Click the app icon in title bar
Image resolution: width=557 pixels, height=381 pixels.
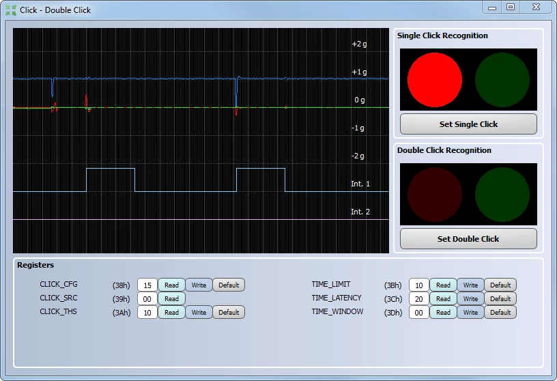pos(11,10)
